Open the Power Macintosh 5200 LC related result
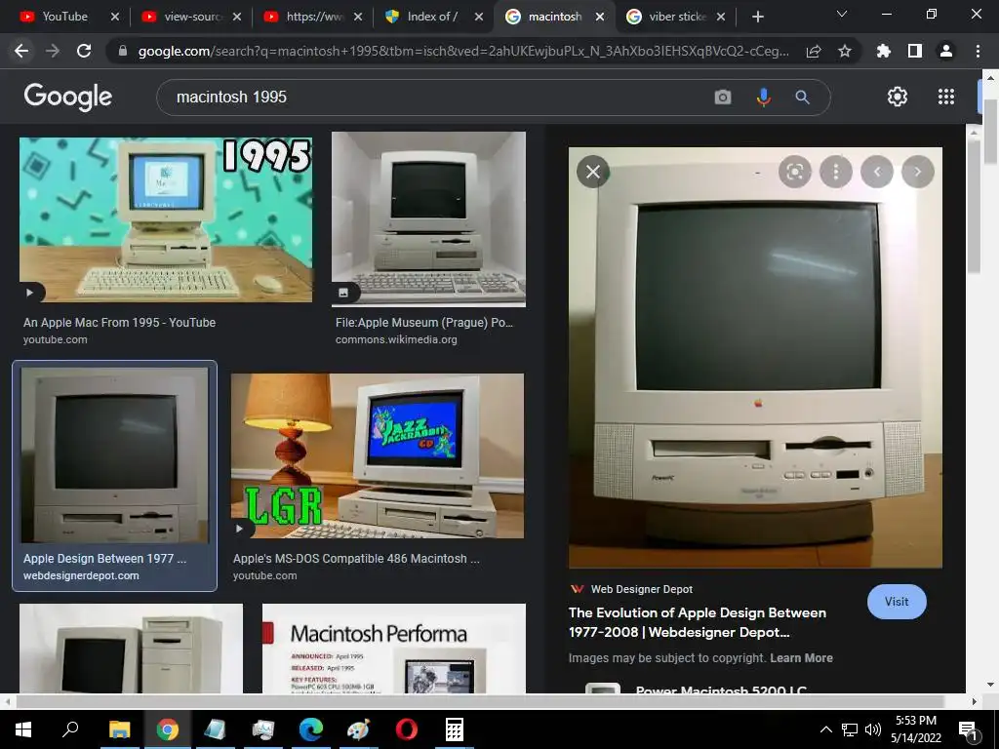 (x=721, y=690)
